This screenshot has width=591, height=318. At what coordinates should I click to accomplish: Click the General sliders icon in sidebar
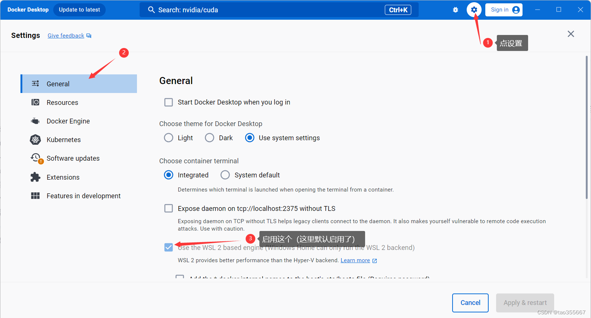click(x=35, y=84)
